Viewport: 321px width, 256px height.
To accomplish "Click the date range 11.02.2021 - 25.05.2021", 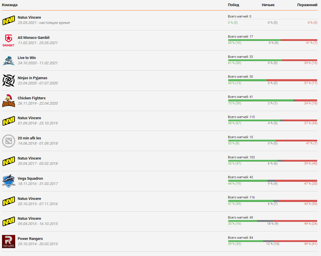I will coord(38,43).
